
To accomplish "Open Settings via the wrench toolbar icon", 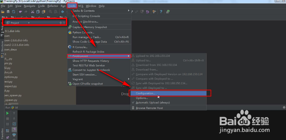I will [x=154, y=12].
